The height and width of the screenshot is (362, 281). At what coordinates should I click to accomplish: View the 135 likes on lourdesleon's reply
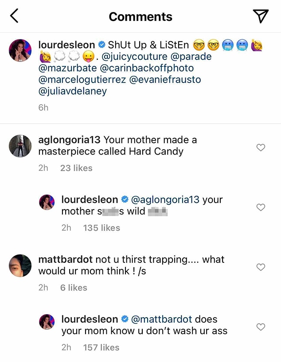101,228
